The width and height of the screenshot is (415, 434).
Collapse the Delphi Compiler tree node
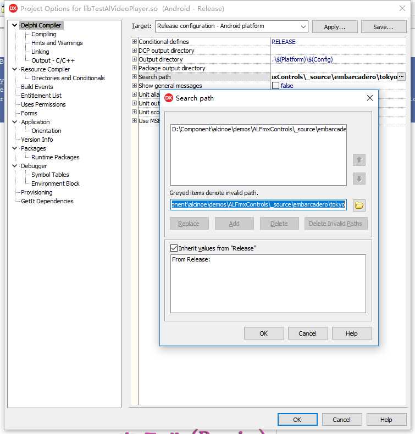point(15,25)
